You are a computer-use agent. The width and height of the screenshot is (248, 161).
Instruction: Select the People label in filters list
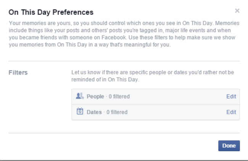pyautogui.click(x=95, y=96)
